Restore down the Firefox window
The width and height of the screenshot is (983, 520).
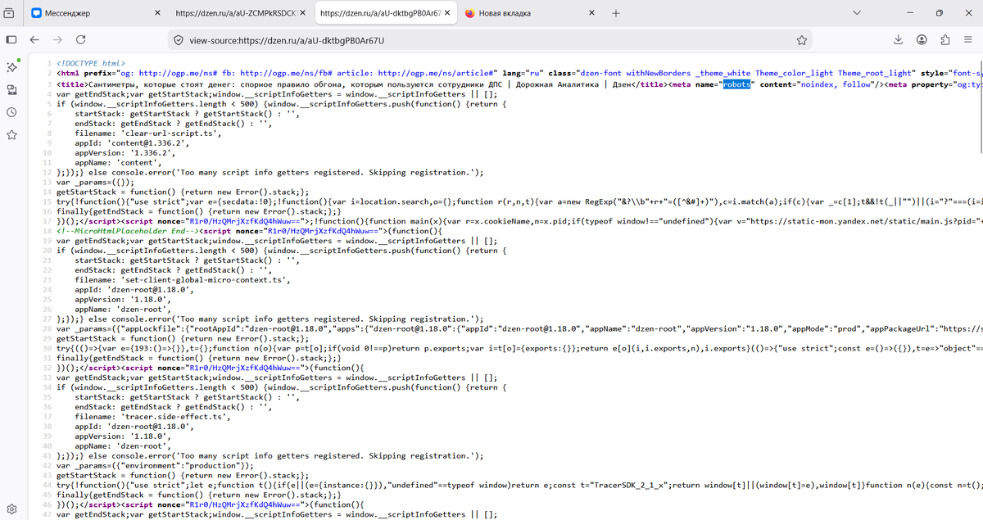coord(940,13)
